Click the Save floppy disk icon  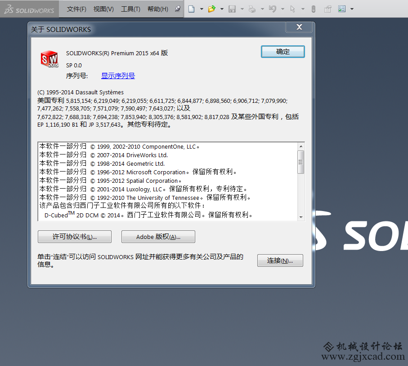(x=232, y=9)
